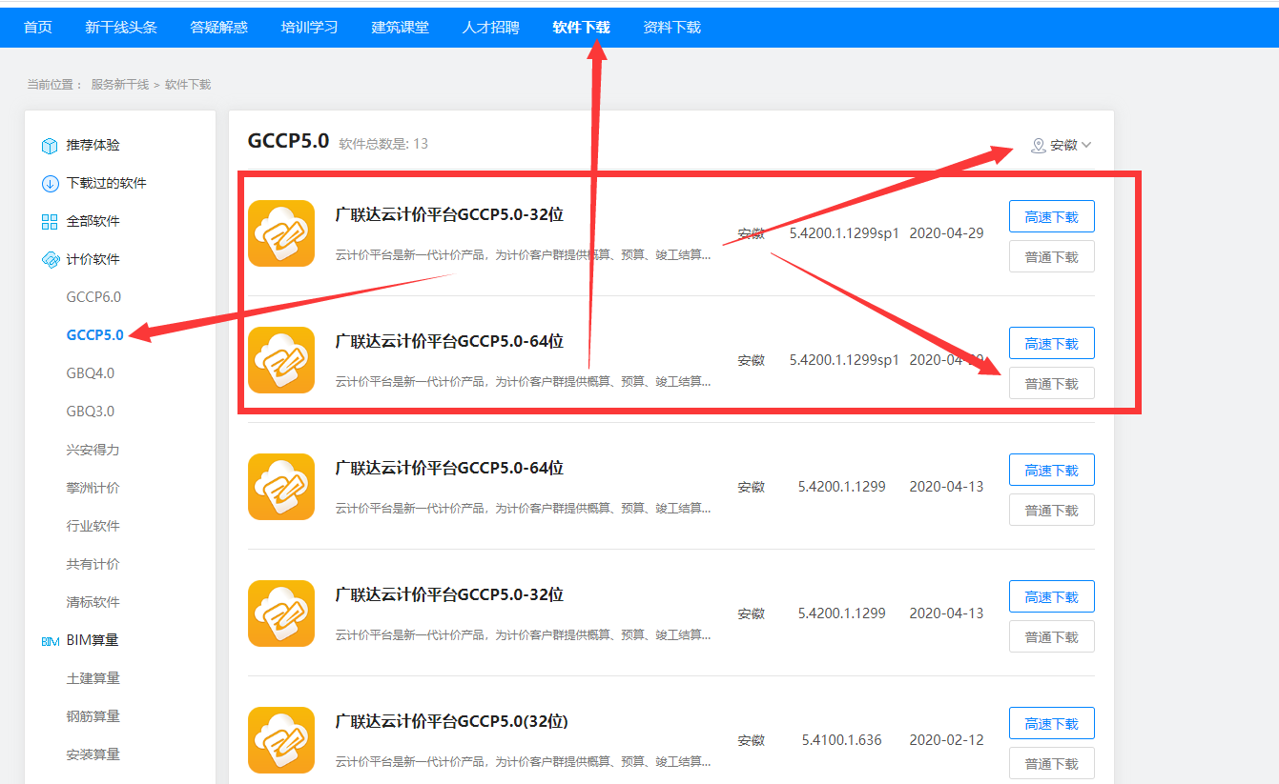
Task: Select 兴安得力 in the sidebar
Action: coord(93,450)
